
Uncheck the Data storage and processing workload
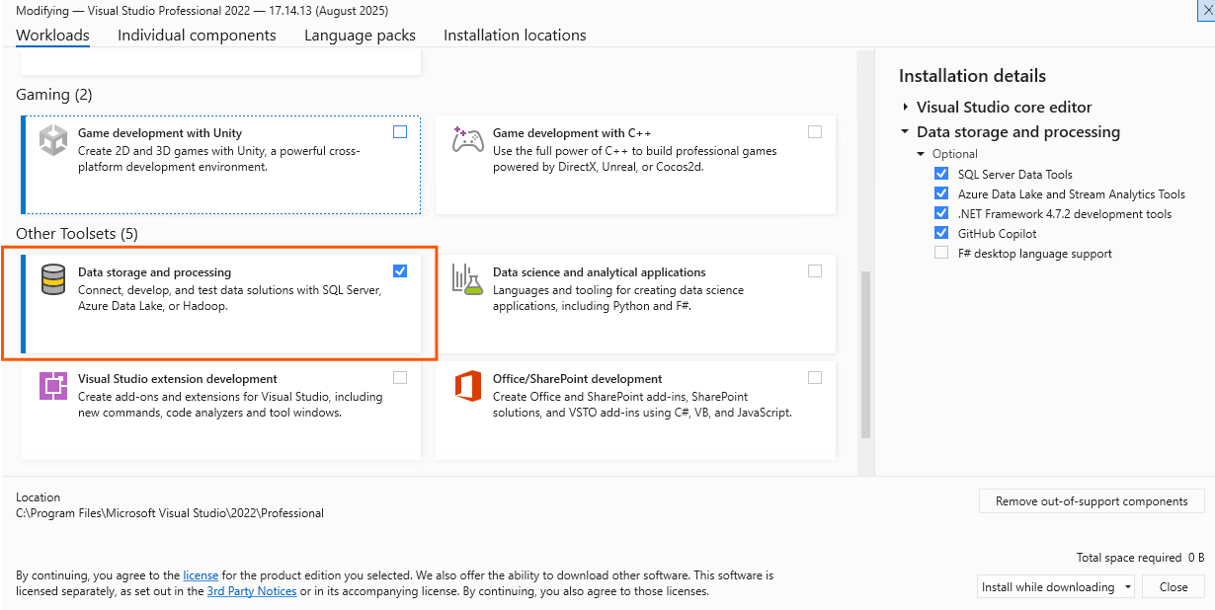pos(400,271)
